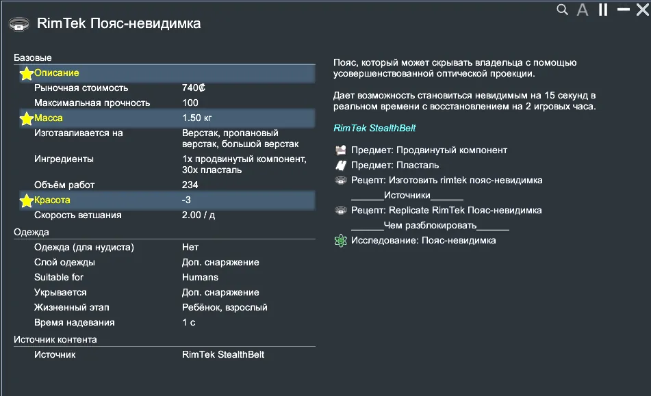
Task: Select the Рыночная стоимость stat row
Action: click(164, 88)
